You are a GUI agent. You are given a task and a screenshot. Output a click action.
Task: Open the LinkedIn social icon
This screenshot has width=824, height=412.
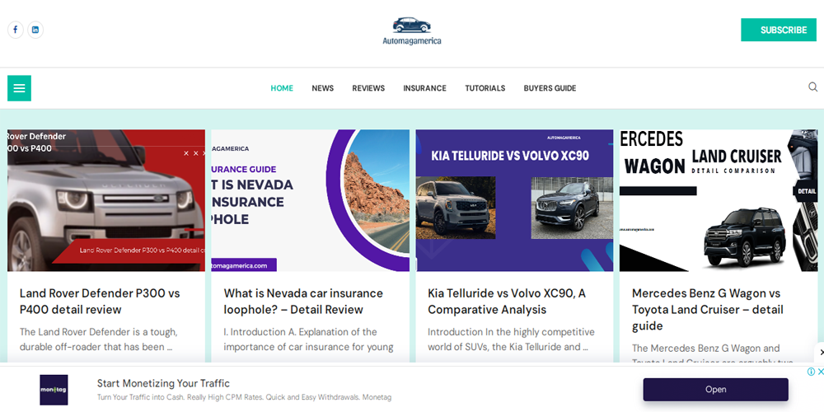coord(35,30)
